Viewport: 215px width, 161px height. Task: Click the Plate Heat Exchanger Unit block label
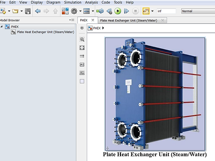155,154
